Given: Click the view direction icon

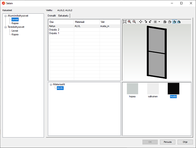Looking at the screenshot, I should [155, 22].
